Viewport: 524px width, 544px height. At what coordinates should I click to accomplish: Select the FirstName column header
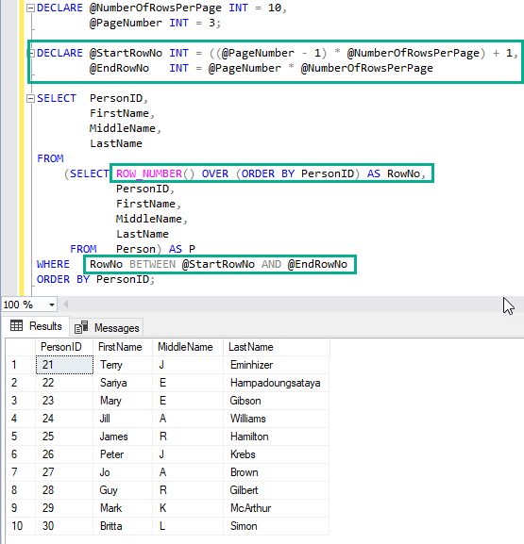[x=123, y=347]
